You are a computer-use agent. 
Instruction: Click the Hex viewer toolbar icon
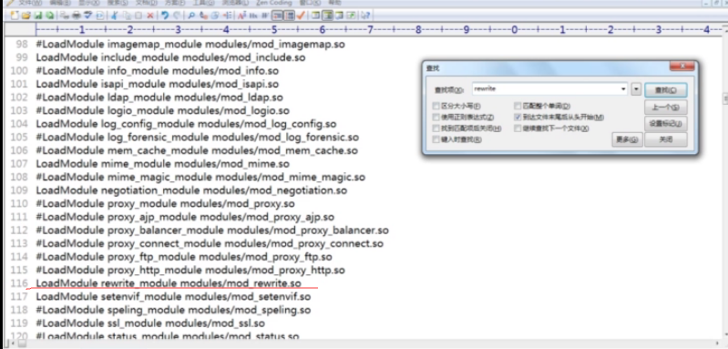(x=253, y=15)
